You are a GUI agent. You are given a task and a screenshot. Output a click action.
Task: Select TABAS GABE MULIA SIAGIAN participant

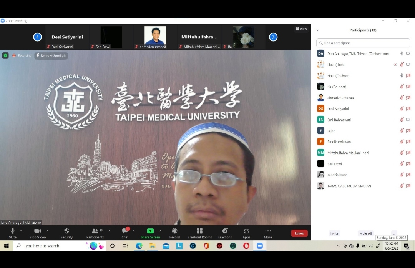point(363,186)
